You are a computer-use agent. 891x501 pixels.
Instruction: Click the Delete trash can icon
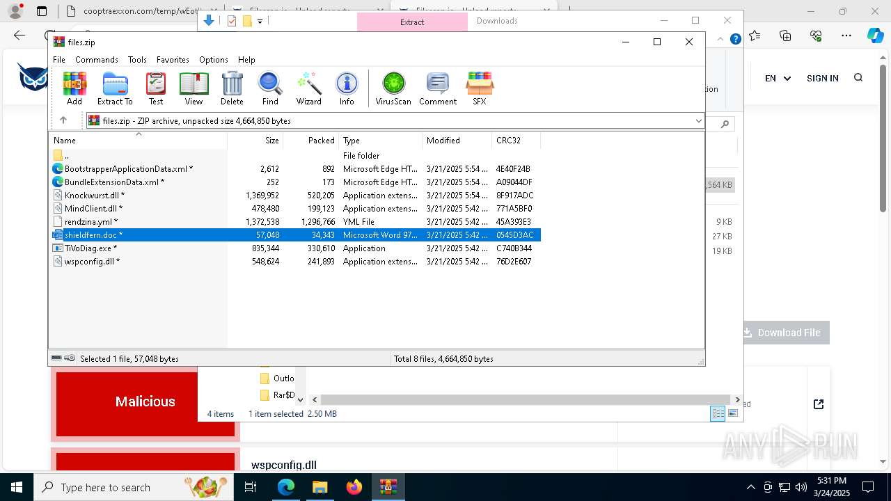pos(232,88)
